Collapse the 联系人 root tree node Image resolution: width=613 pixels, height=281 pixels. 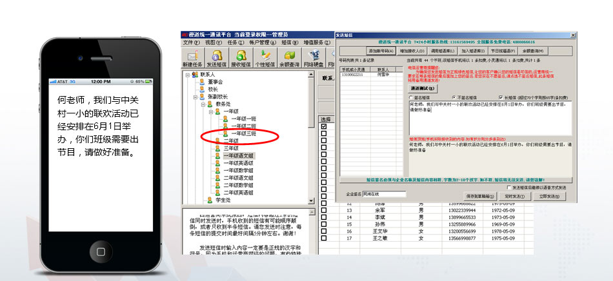point(186,75)
